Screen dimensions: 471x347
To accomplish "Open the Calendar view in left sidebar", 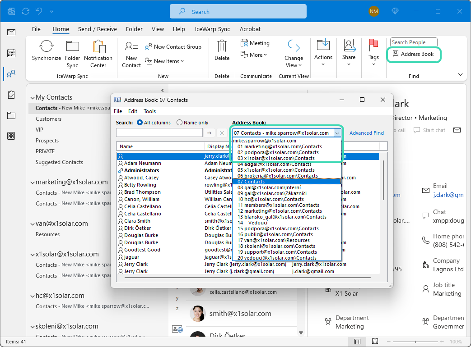I will (11, 53).
